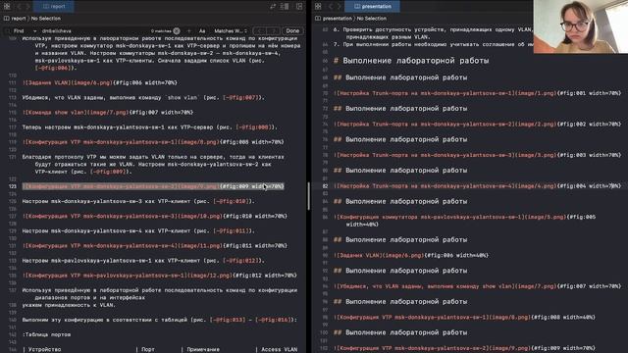This screenshot has width=628, height=353.
Task: Click the report pane vertical scrollbar
Action: 308,196
